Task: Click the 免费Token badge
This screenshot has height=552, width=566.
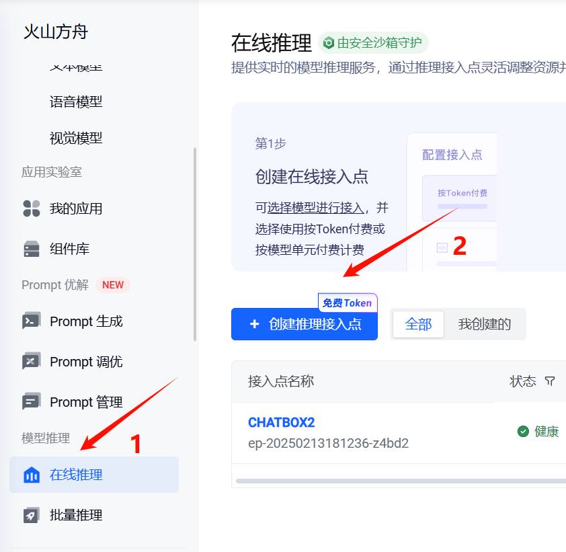Action: (348, 303)
